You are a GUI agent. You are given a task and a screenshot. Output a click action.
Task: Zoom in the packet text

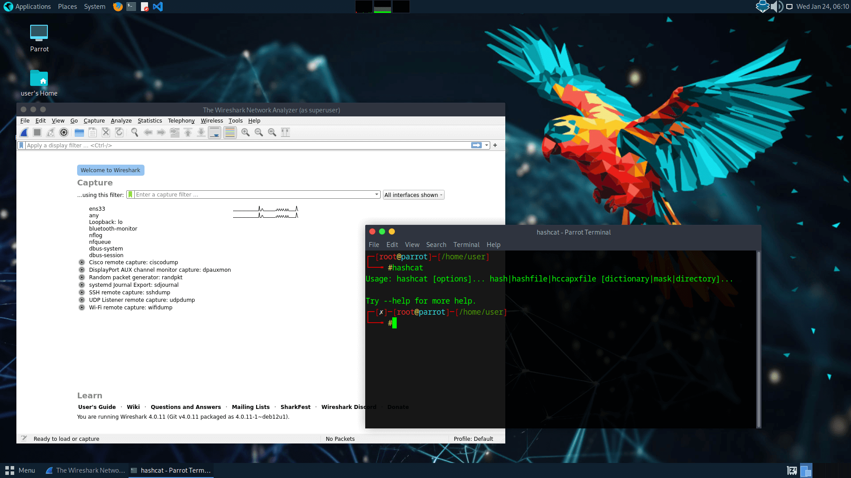246,132
